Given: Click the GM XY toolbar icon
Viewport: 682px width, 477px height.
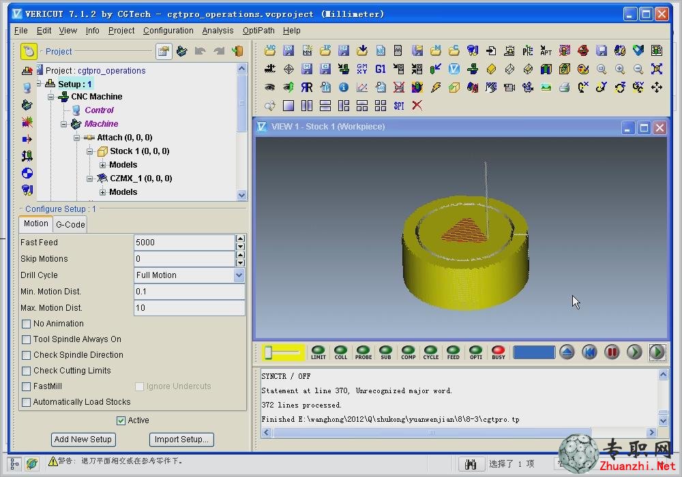Looking at the screenshot, I should (362, 69).
